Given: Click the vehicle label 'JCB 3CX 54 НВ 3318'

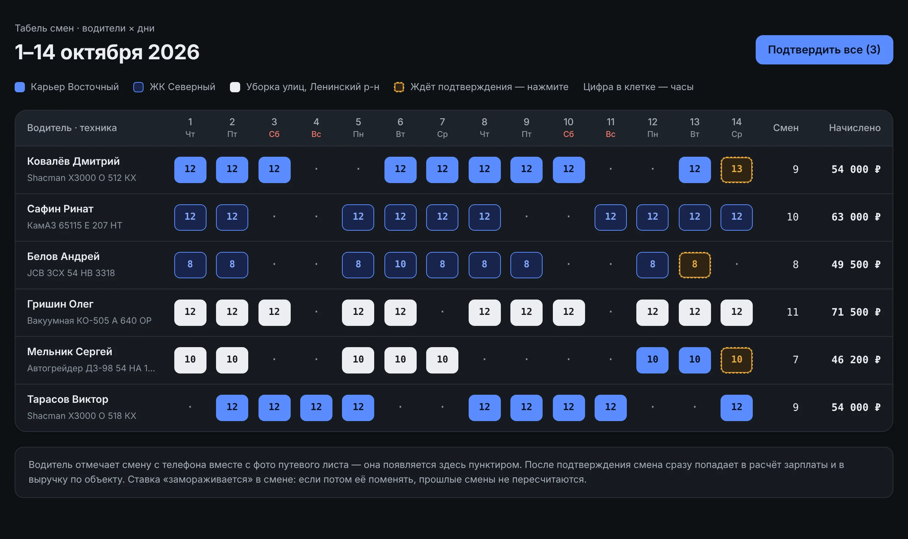Looking at the screenshot, I should point(71,273).
